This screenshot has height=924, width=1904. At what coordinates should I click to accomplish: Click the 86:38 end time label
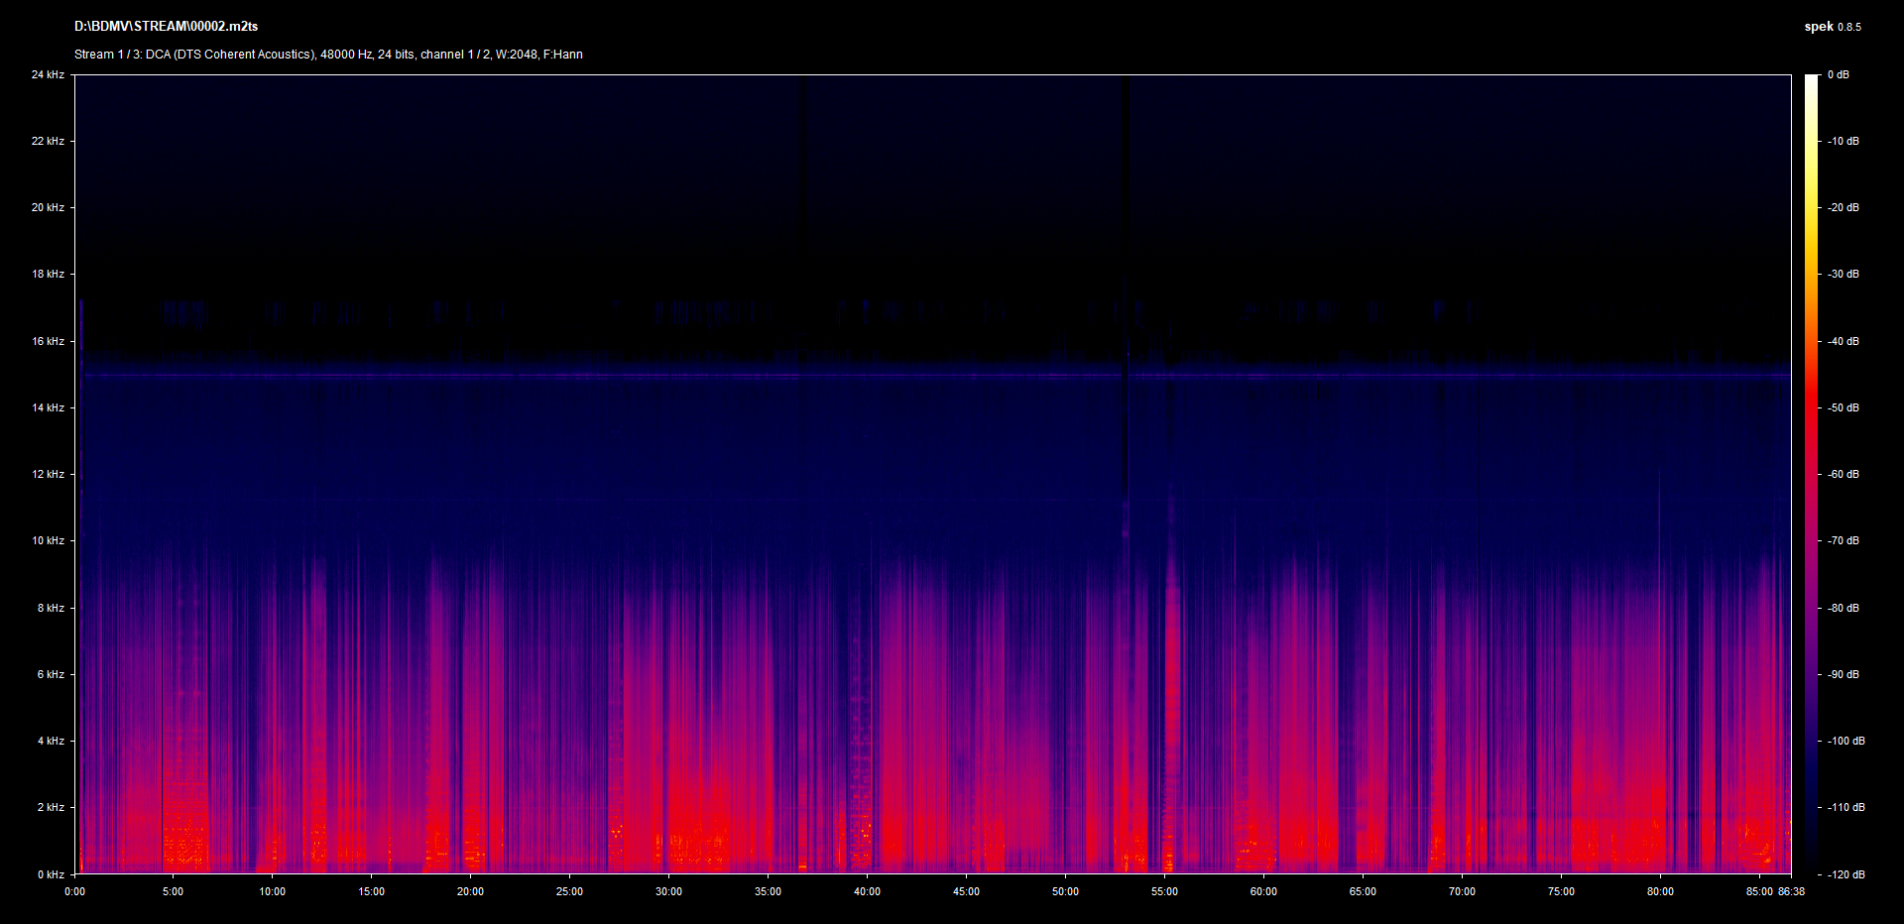pyautogui.click(x=1791, y=891)
